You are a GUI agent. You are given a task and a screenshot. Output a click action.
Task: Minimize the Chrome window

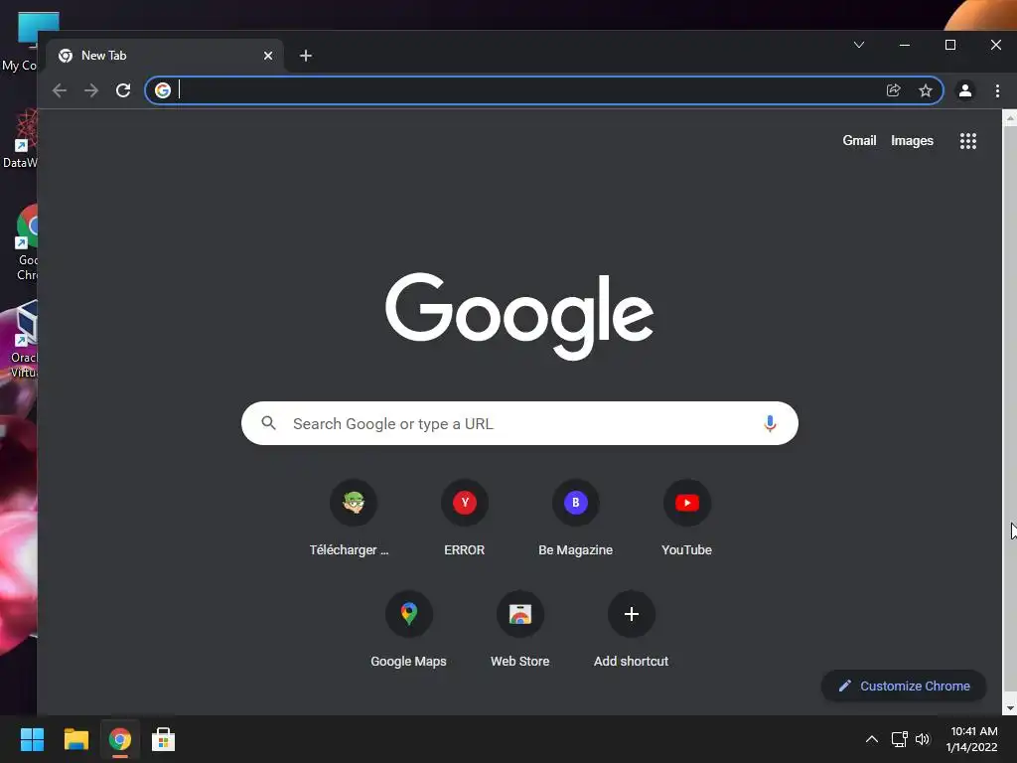[x=904, y=45]
